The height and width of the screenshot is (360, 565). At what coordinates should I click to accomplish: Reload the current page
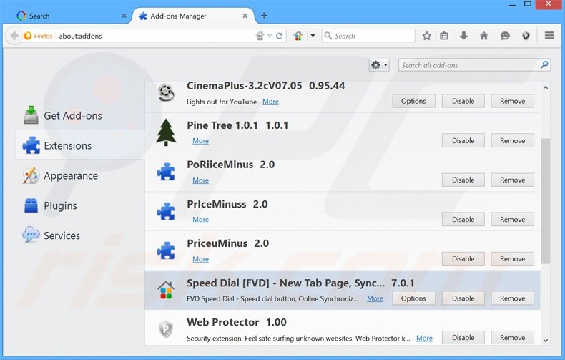tap(280, 36)
